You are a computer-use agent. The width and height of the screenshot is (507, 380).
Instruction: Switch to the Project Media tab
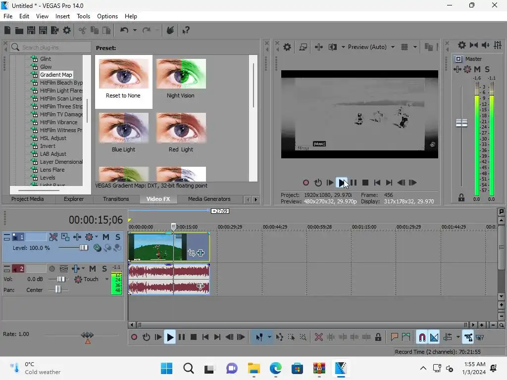(28, 199)
